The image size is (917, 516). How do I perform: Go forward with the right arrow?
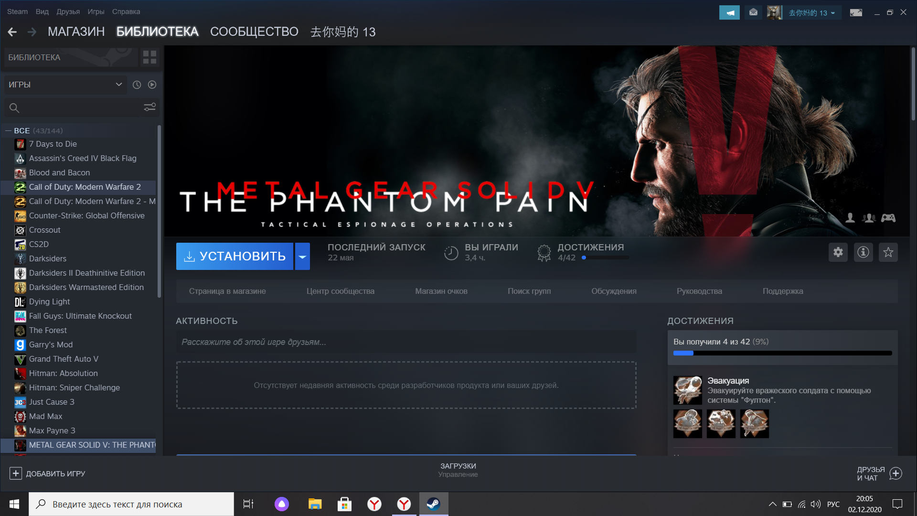[x=32, y=32]
